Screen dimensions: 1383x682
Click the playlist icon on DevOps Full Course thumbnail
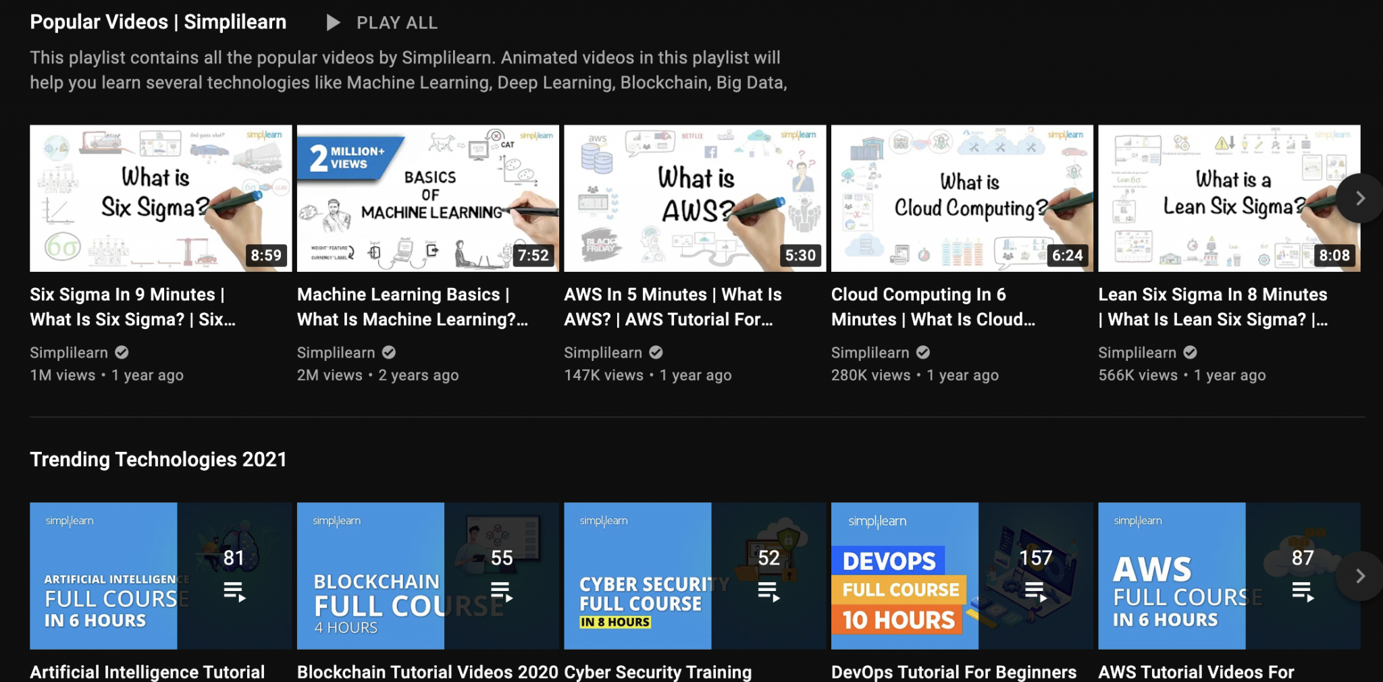(x=1035, y=592)
